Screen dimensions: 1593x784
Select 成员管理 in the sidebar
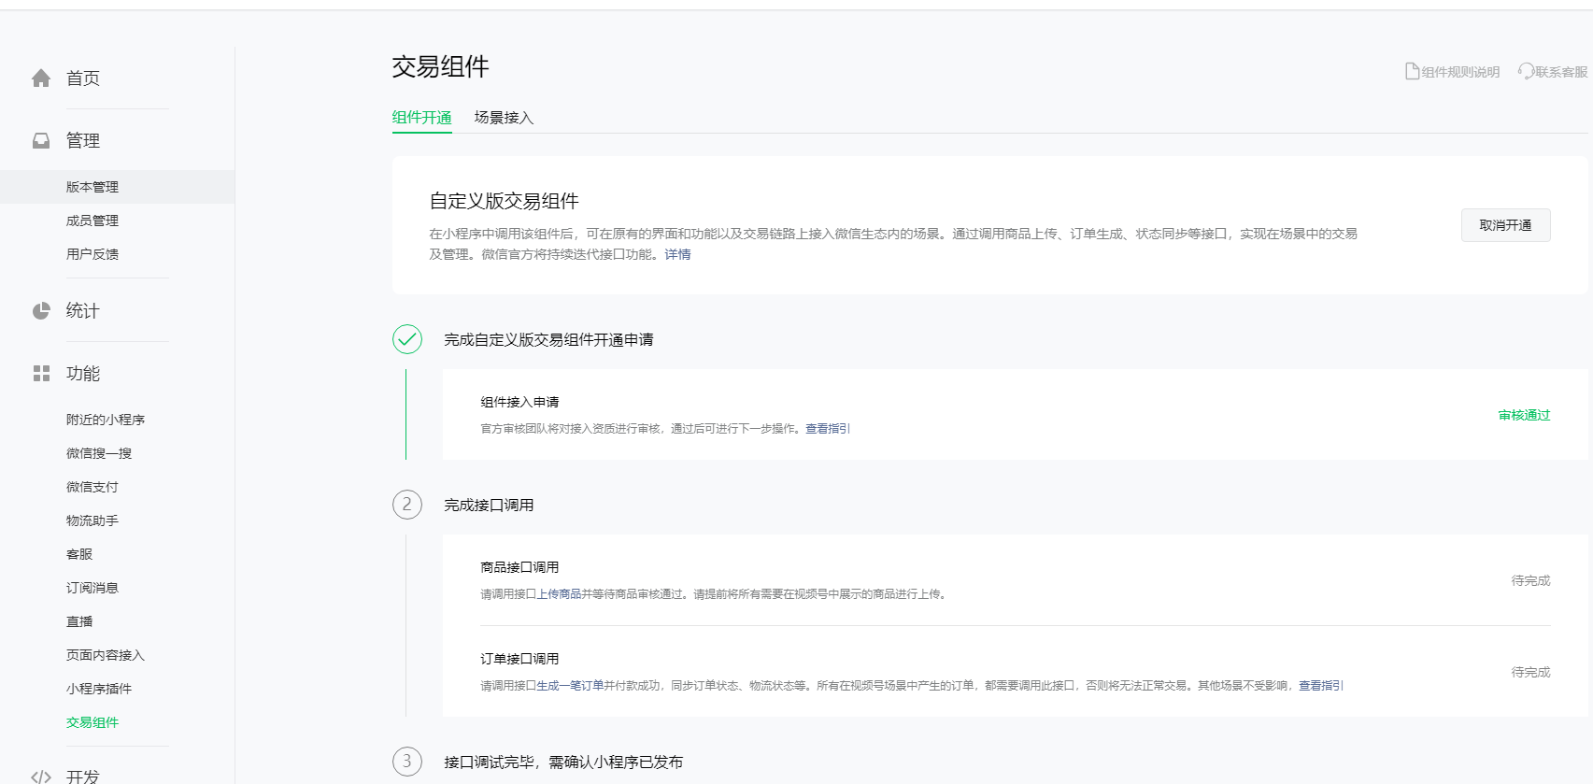click(x=92, y=221)
